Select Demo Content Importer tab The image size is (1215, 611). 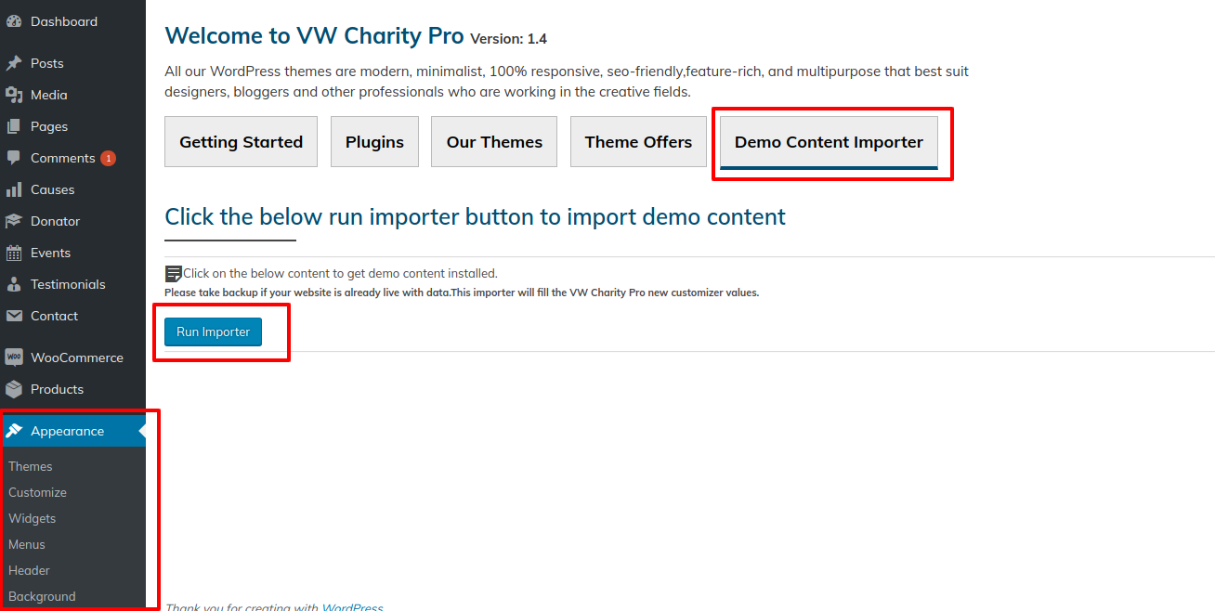pyautogui.click(x=829, y=142)
